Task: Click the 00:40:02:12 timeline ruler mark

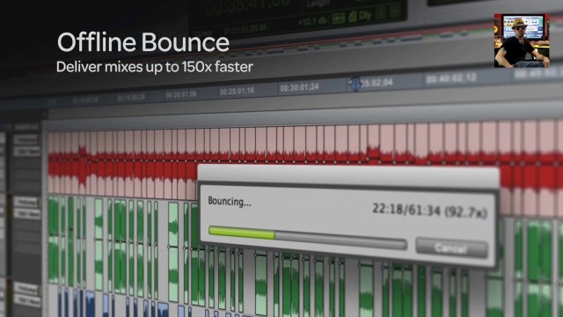Action: tap(451, 77)
